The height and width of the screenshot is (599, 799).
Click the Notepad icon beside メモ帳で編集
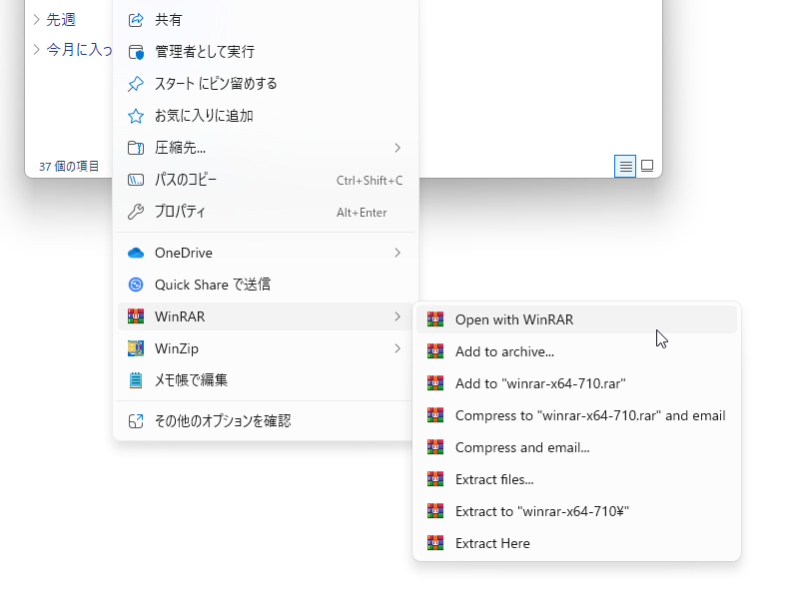[136, 380]
